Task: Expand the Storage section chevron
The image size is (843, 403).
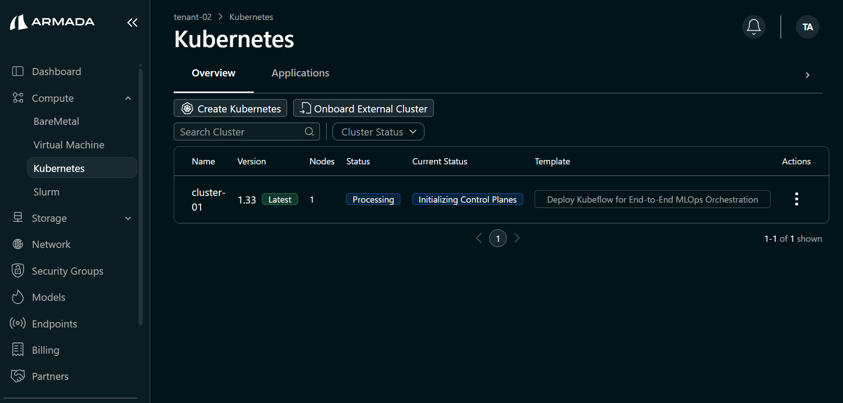Action: coord(128,218)
